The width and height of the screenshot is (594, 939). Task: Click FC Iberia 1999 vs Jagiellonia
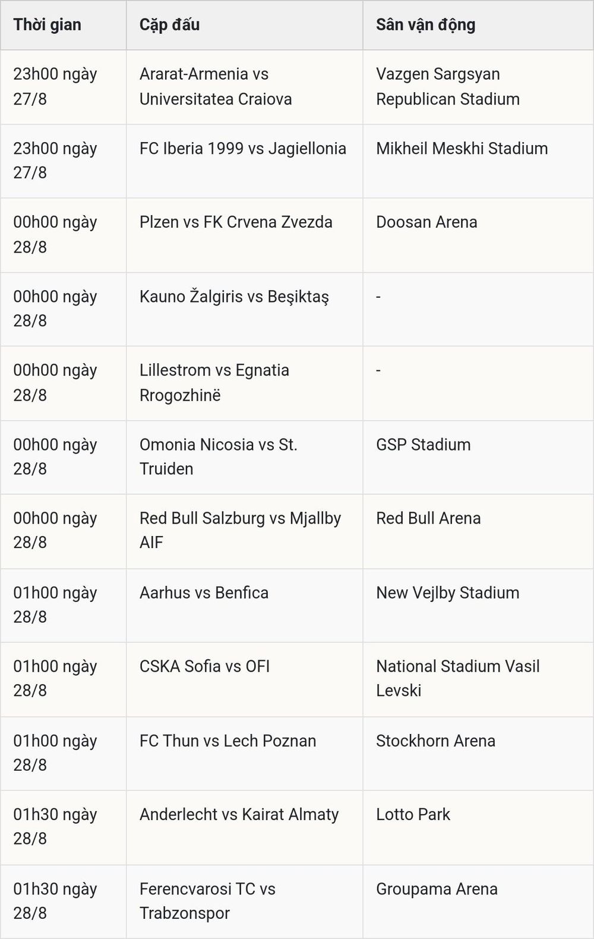(x=243, y=148)
